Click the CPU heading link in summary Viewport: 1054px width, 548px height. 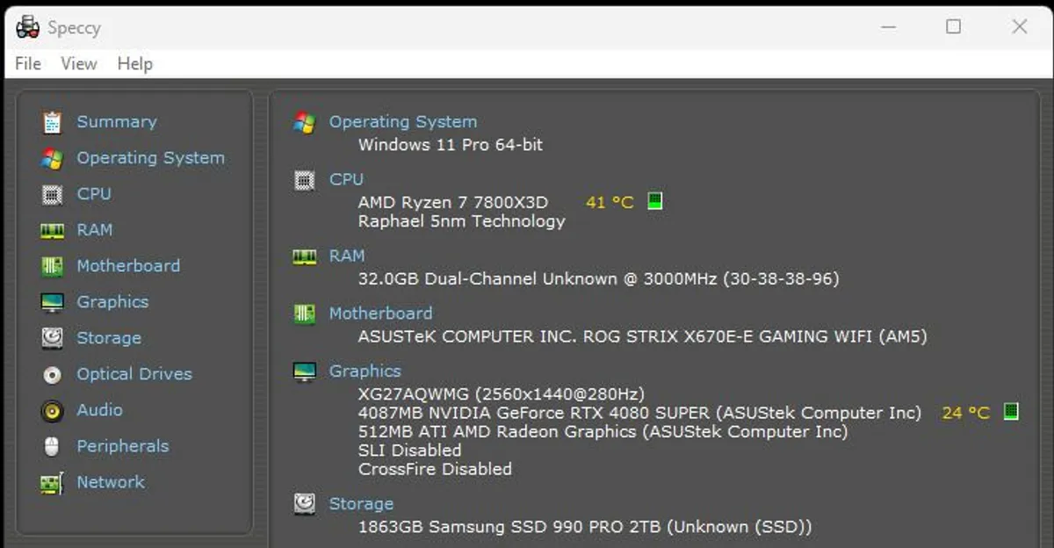pyautogui.click(x=346, y=179)
